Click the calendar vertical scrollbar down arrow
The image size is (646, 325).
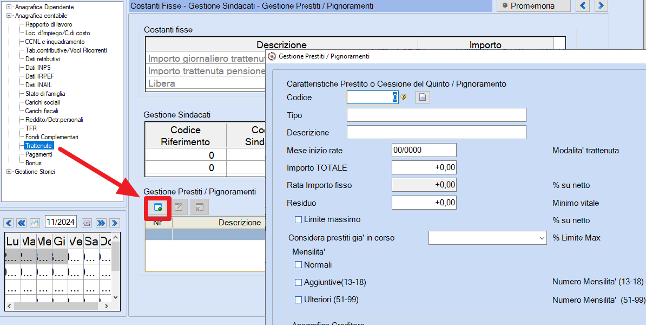[x=115, y=297]
